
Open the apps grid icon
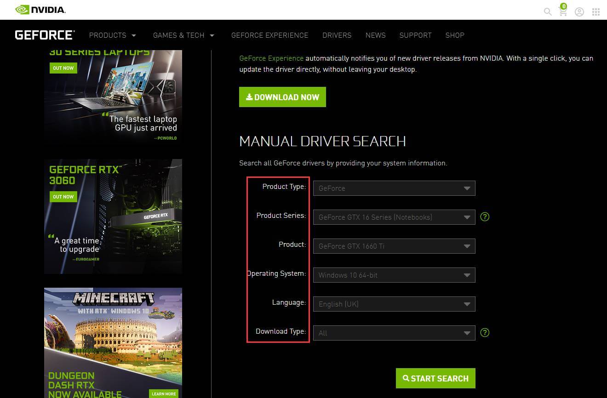[x=596, y=12]
